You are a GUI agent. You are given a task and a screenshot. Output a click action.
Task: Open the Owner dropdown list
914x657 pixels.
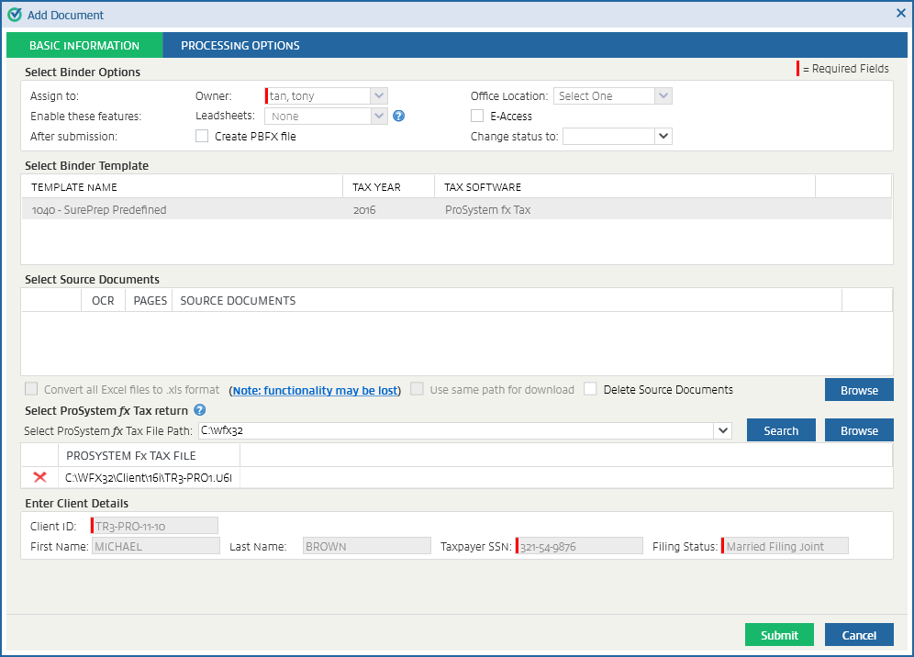point(378,96)
